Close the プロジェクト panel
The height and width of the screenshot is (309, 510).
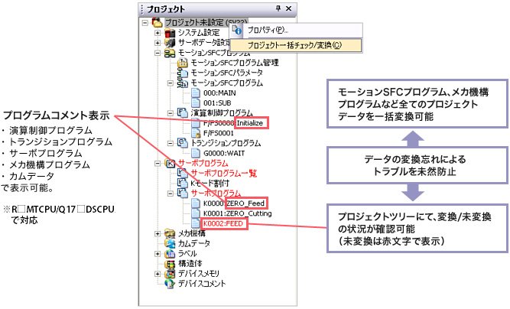(x=288, y=8)
